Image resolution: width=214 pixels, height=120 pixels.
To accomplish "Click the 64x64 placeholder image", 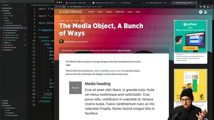I will (x=75, y=88).
